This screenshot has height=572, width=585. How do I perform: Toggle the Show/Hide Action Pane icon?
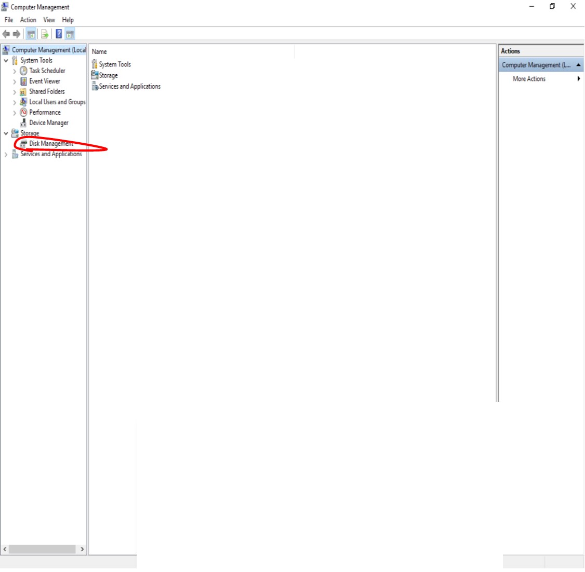point(70,34)
